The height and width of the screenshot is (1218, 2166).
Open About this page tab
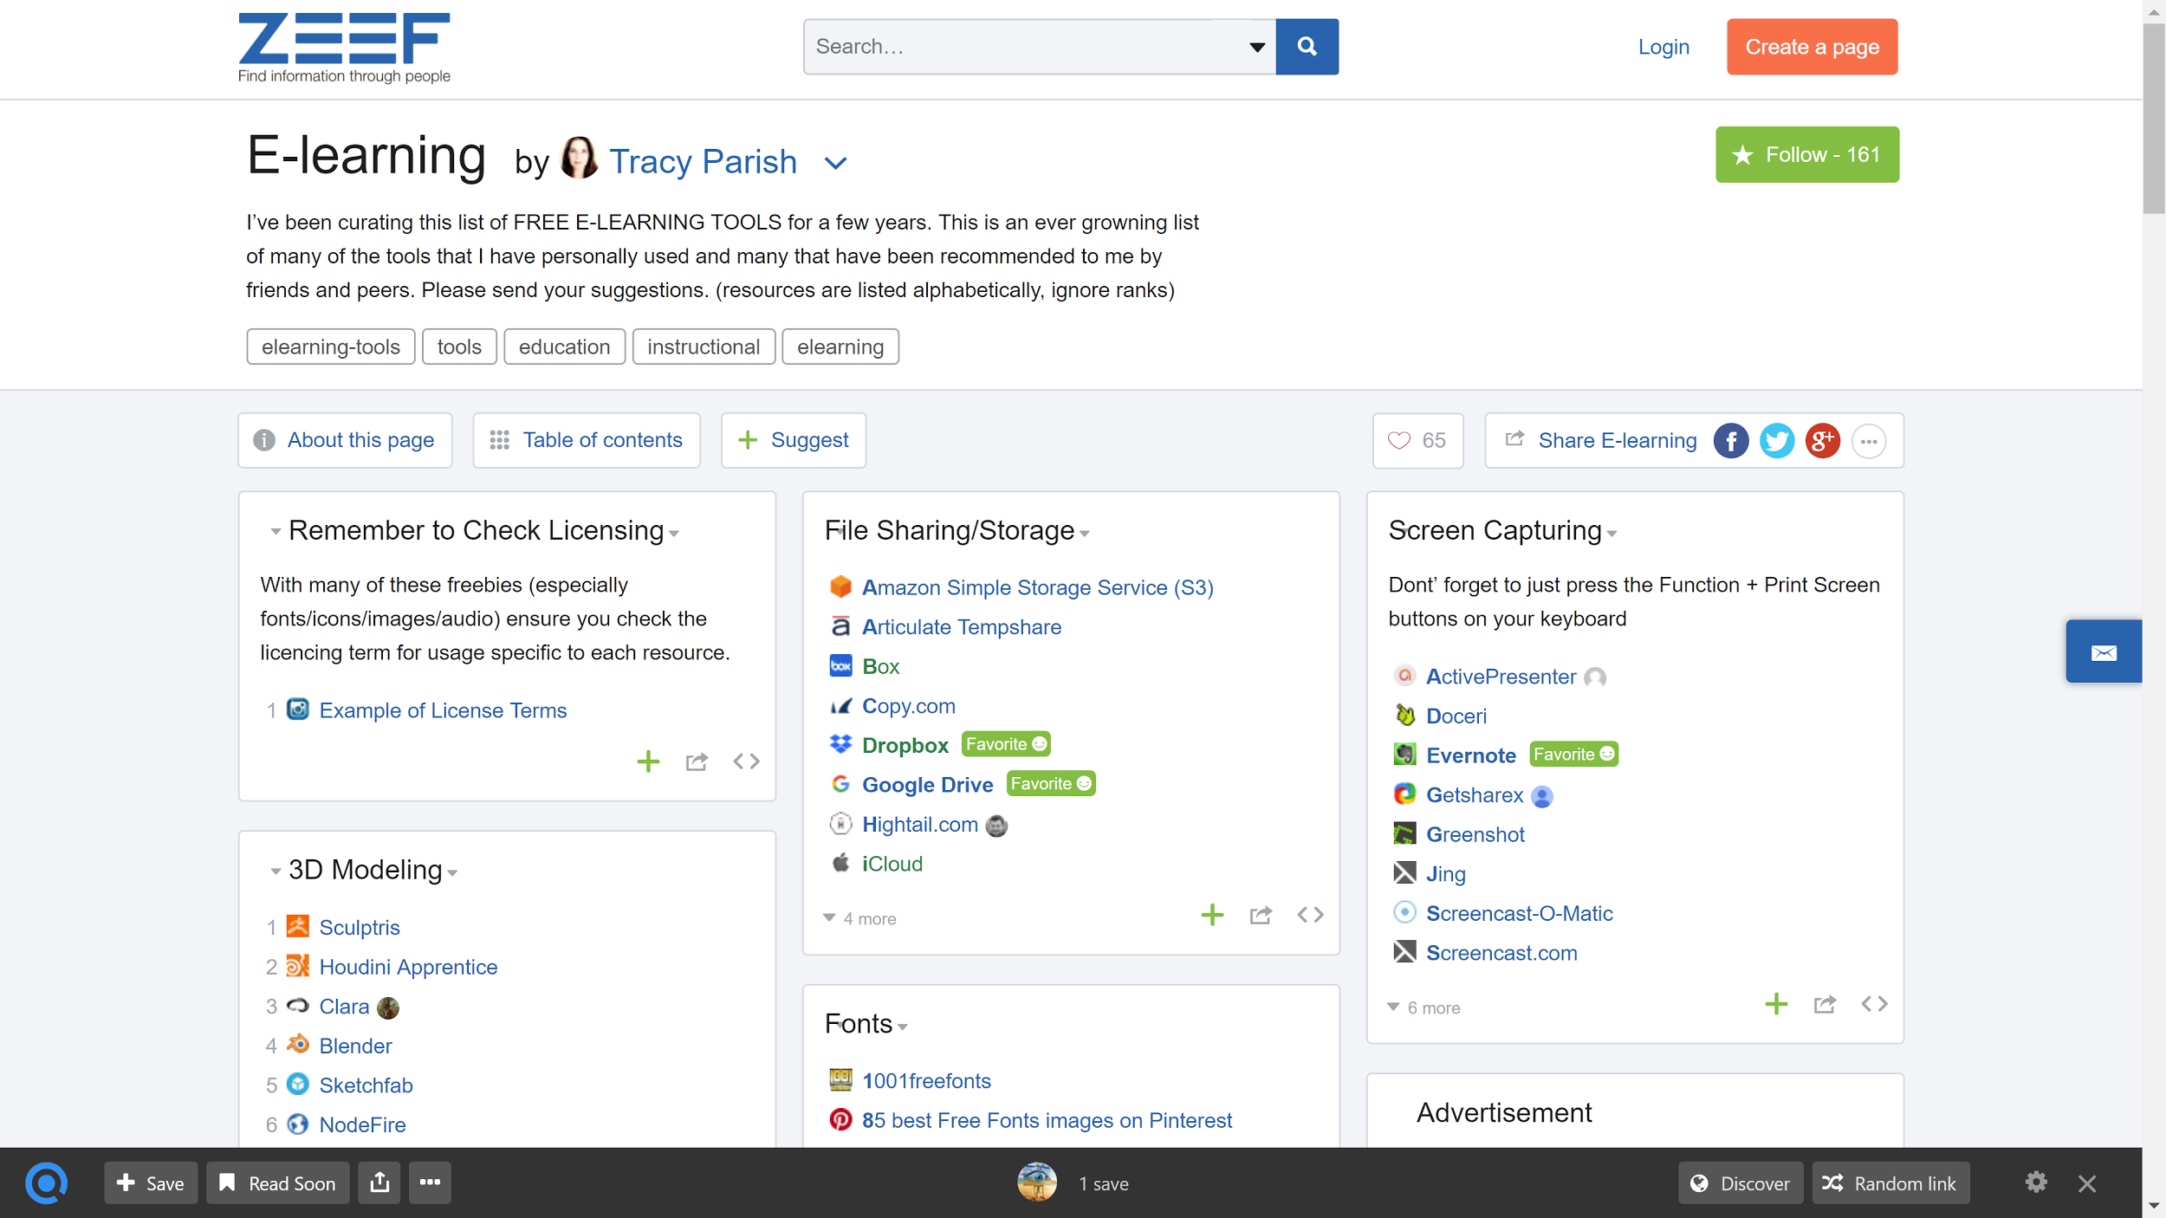click(346, 441)
